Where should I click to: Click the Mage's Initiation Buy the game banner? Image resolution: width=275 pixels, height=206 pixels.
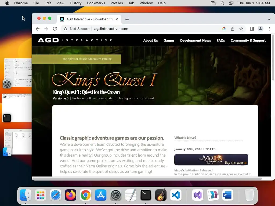(x=211, y=160)
